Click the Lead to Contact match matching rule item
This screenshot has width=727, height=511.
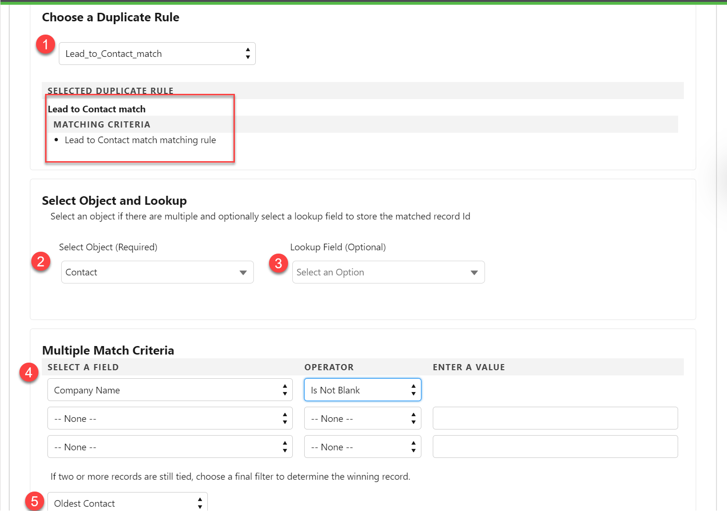[140, 140]
